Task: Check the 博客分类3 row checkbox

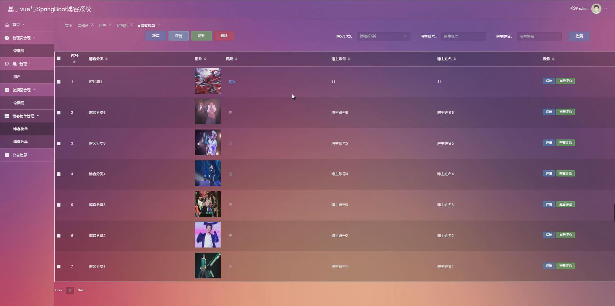Action: pos(59,205)
